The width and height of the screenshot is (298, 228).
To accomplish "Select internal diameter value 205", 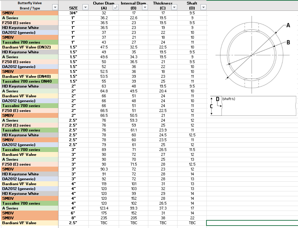I will 134,218.
